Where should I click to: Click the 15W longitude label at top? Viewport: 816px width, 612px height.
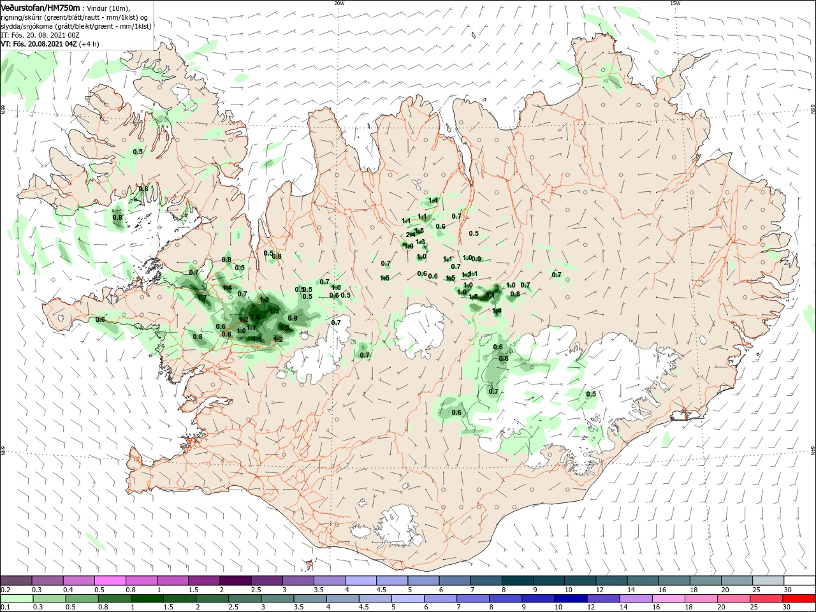tap(675, 3)
